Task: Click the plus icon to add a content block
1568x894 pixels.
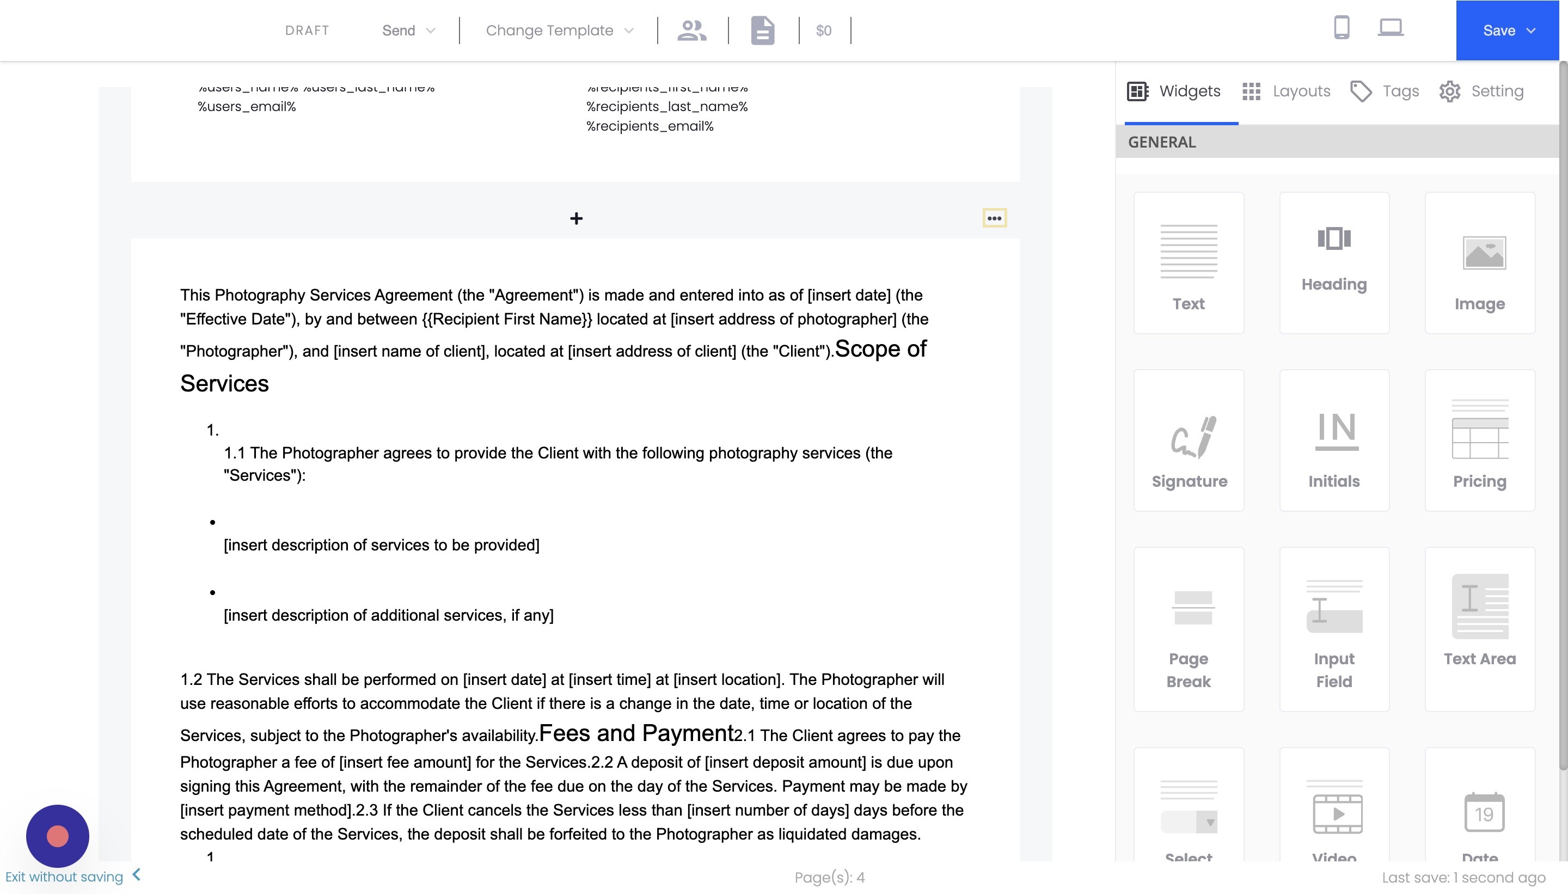Action: pyautogui.click(x=575, y=218)
